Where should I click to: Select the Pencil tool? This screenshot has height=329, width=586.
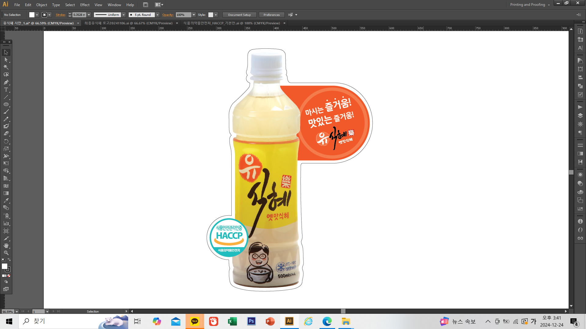click(x=6, y=119)
